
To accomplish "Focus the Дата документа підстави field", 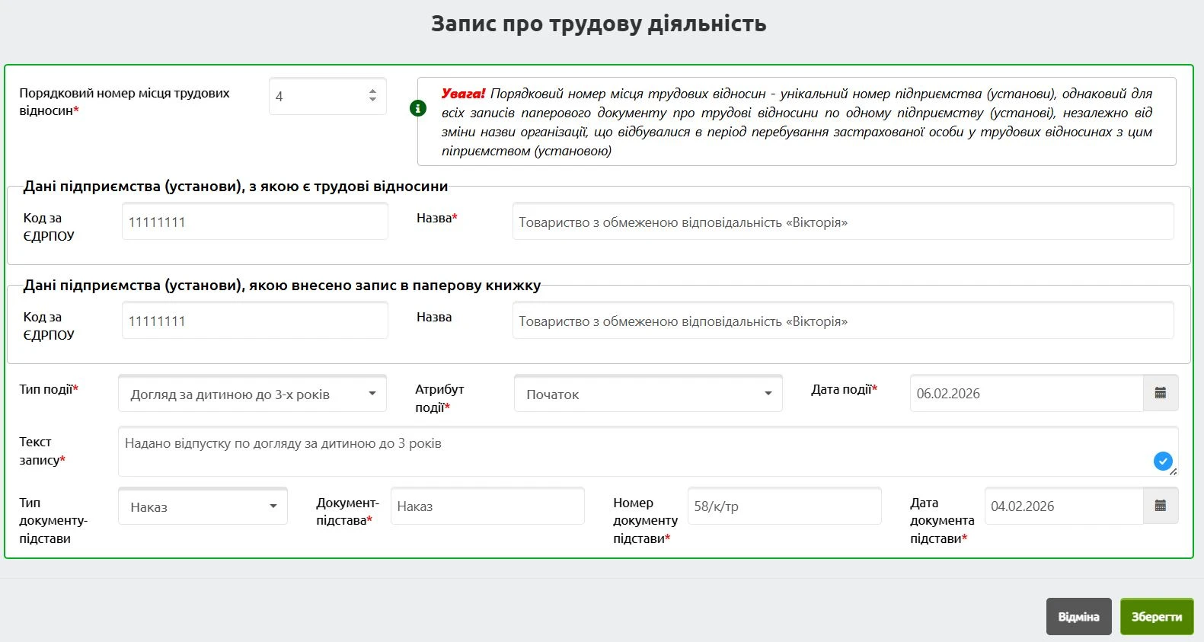I will [1063, 506].
